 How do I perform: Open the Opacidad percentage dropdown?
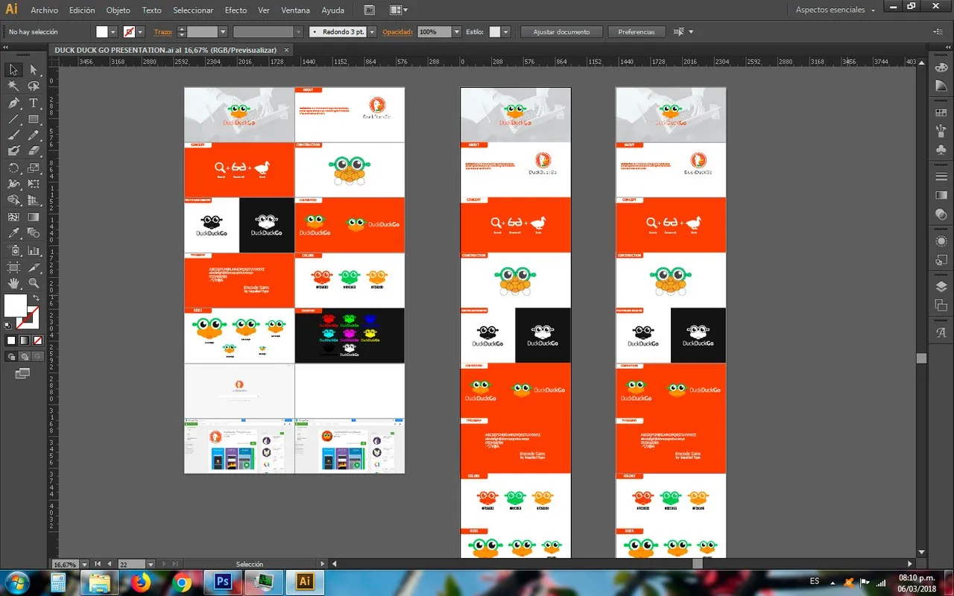(x=456, y=32)
